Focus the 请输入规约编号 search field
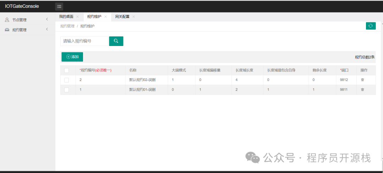 click(x=84, y=41)
